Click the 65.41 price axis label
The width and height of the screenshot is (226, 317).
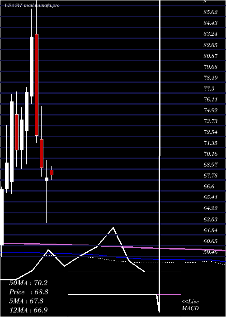[211, 197]
